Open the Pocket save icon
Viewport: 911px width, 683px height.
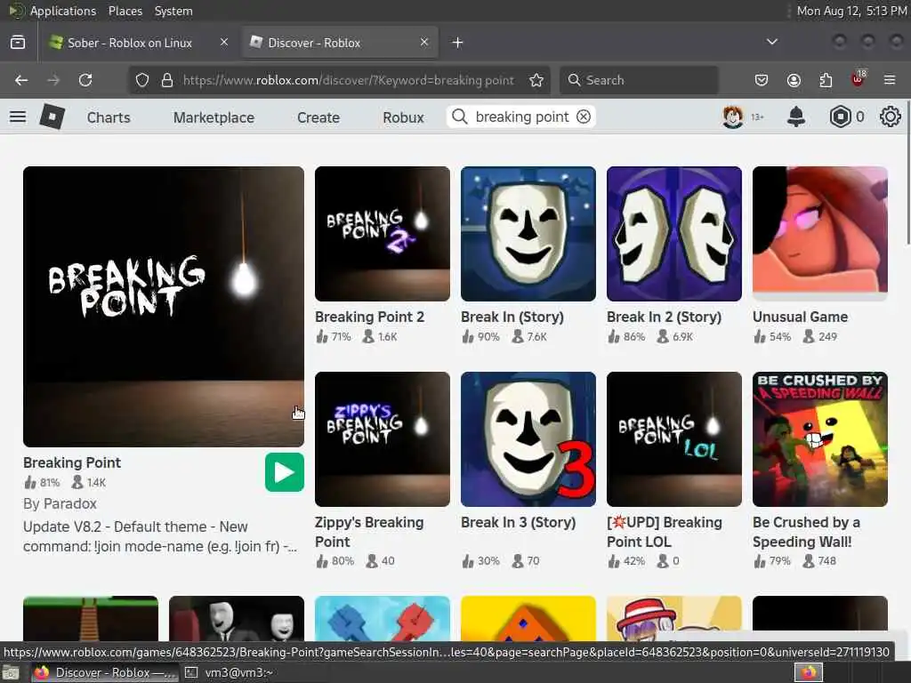coord(762,80)
